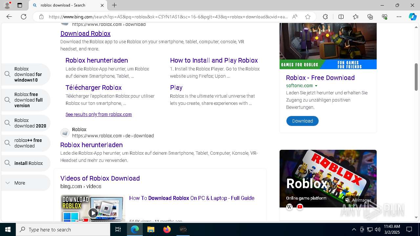Open 'All images' on Roblox card
The image size is (420, 236).
pos(358,200)
